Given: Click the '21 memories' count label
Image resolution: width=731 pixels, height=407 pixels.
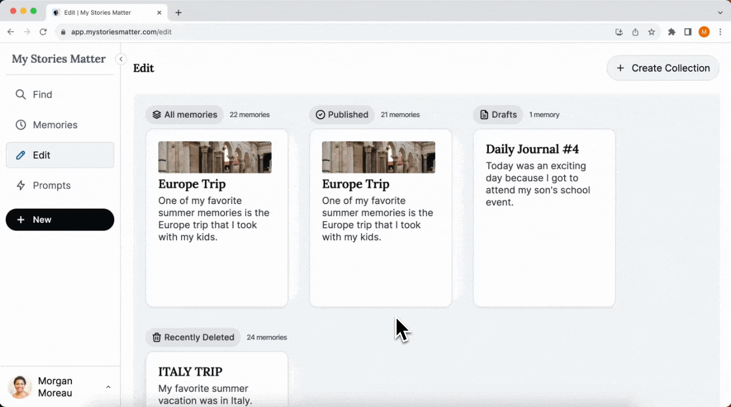Looking at the screenshot, I should tap(400, 115).
